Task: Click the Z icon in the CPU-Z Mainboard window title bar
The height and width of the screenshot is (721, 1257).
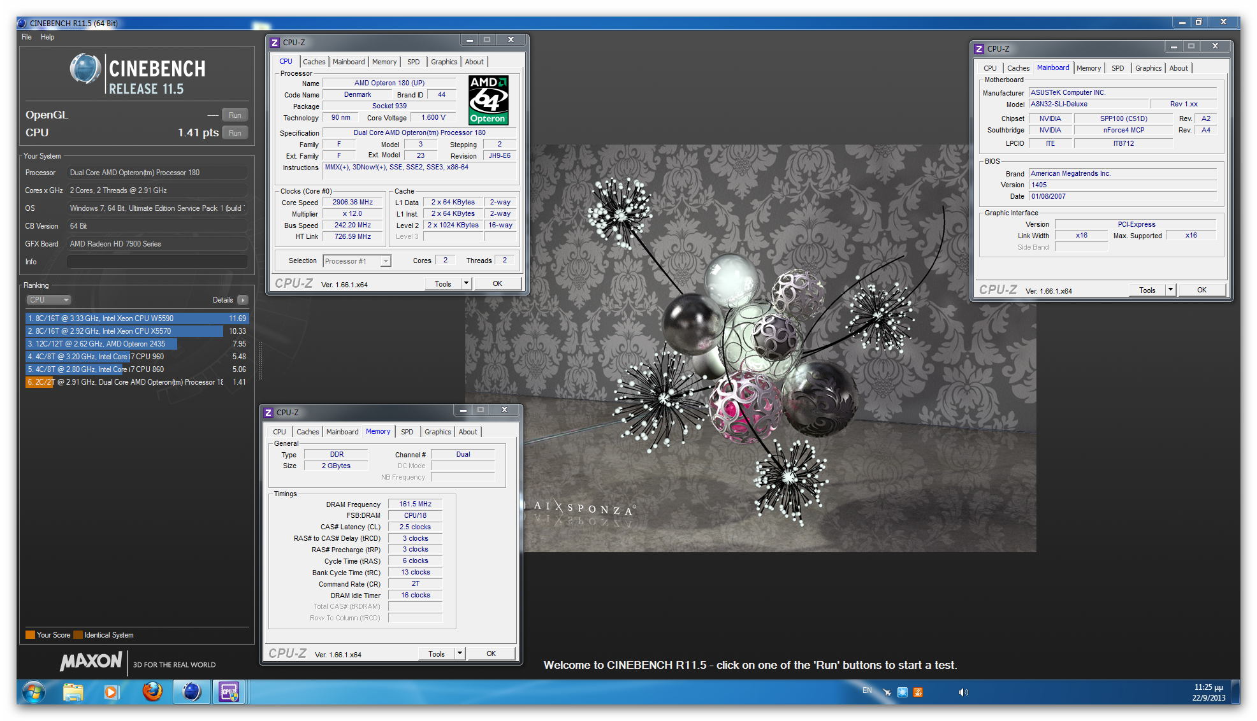Action: 979,49
